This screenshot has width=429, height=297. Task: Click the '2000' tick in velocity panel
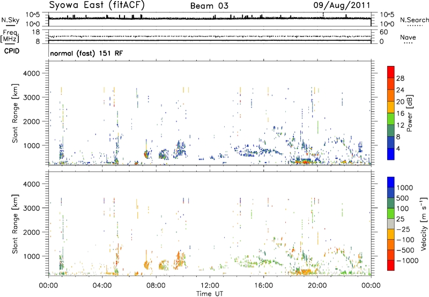(32, 232)
